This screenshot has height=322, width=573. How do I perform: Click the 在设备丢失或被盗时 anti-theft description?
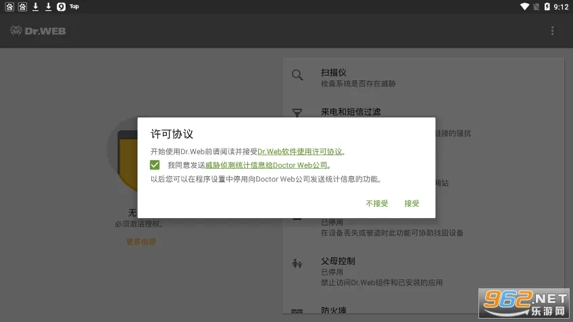392,233
